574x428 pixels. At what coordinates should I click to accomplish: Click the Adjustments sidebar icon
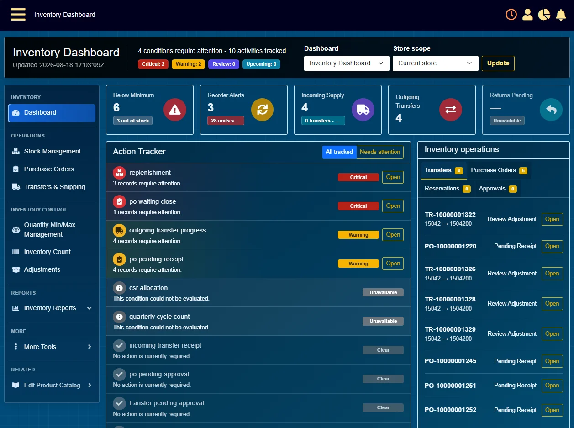coord(16,269)
